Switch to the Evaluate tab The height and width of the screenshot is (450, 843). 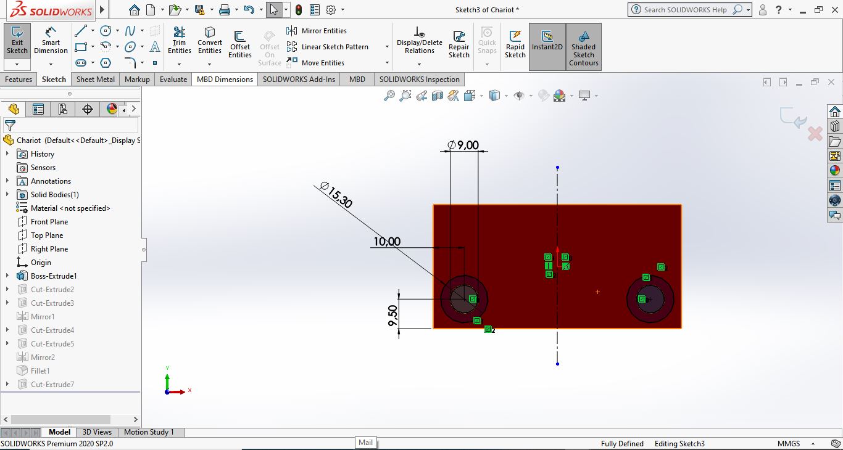point(173,79)
